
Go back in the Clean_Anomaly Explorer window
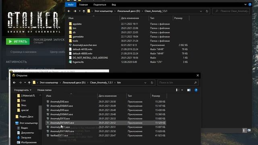tap(69, 11)
